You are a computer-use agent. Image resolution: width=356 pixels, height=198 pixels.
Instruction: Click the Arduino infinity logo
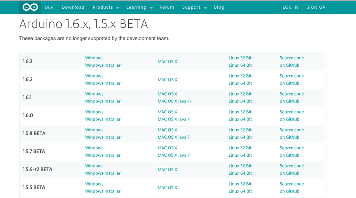coord(30,7)
